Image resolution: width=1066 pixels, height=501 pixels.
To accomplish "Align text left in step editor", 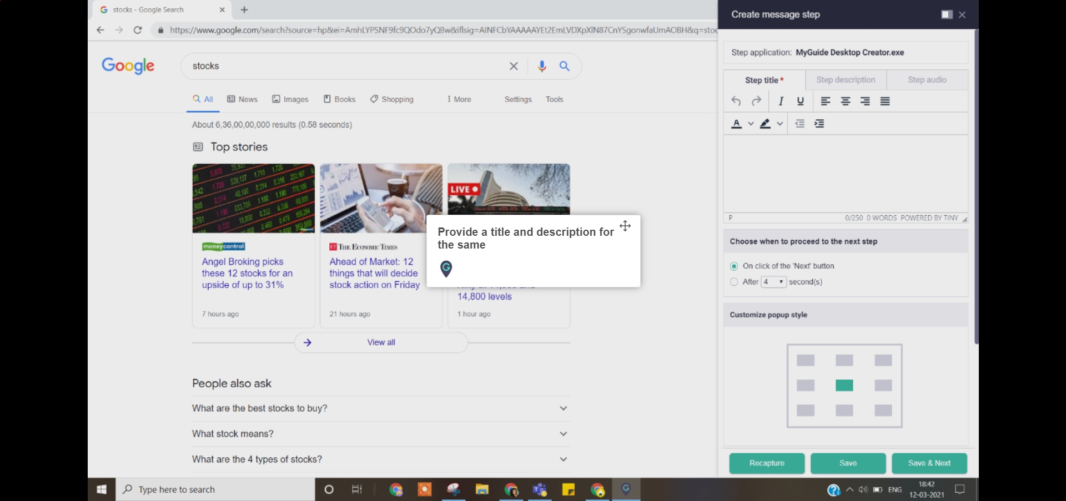I will 826,101.
